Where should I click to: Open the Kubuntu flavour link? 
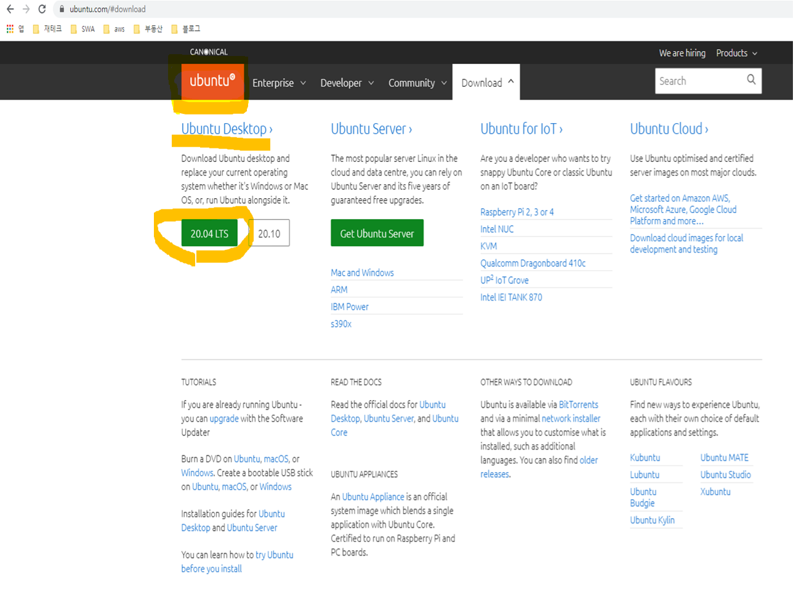pyautogui.click(x=645, y=457)
